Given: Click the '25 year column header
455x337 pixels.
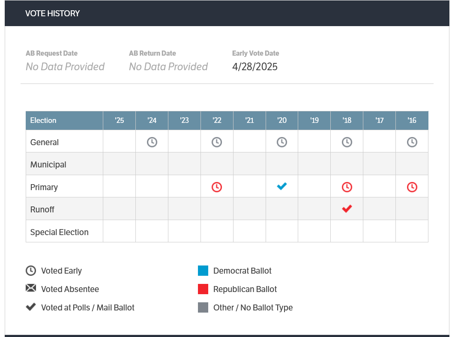Looking at the screenshot, I should [x=119, y=120].
